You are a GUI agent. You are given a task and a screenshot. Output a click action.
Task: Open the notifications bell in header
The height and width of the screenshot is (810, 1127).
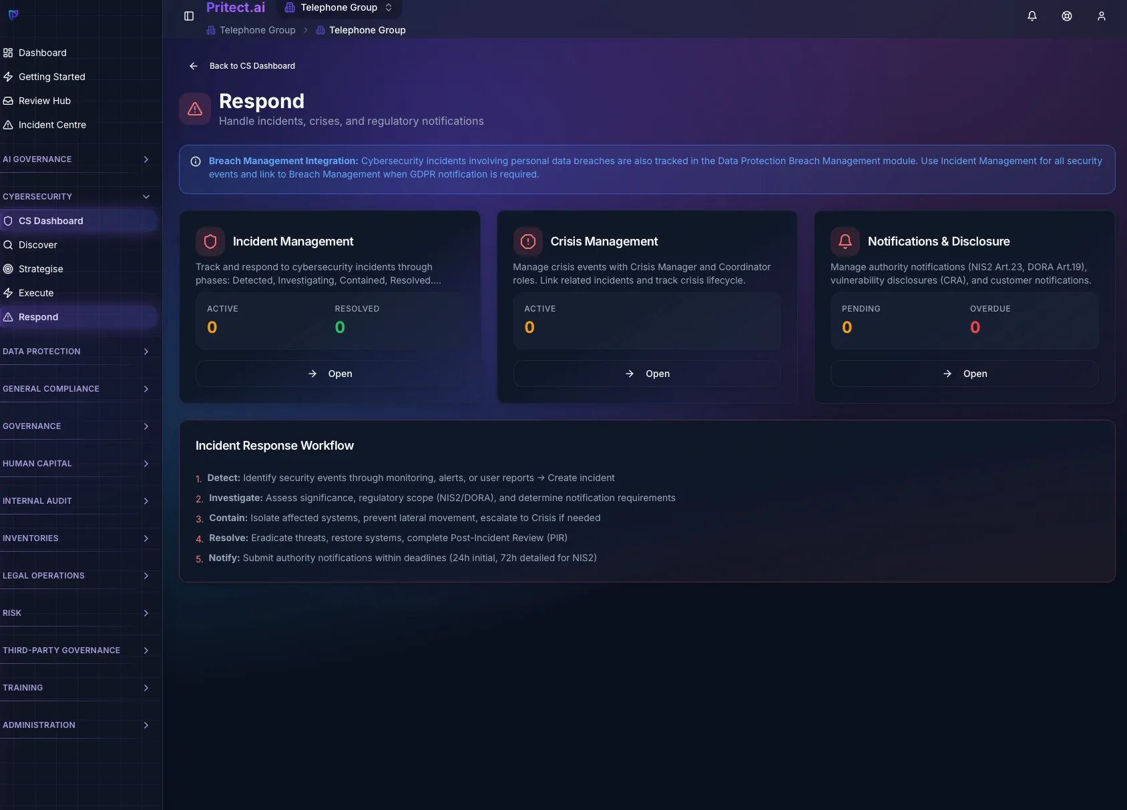point(1032,16)
